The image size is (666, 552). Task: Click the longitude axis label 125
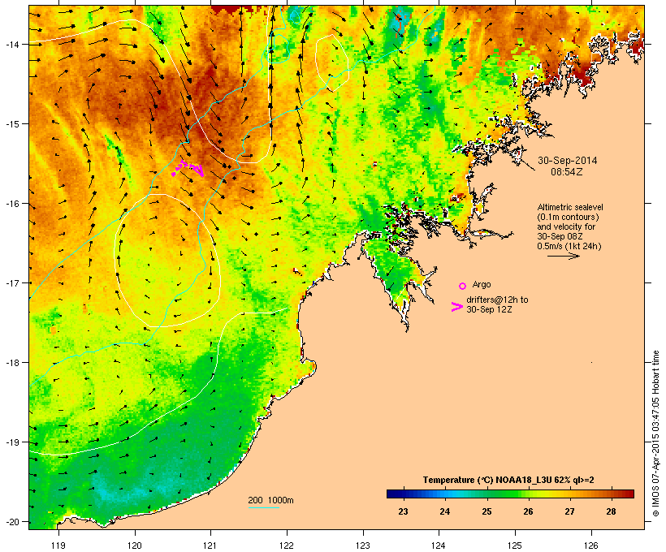tap(515, 546)
